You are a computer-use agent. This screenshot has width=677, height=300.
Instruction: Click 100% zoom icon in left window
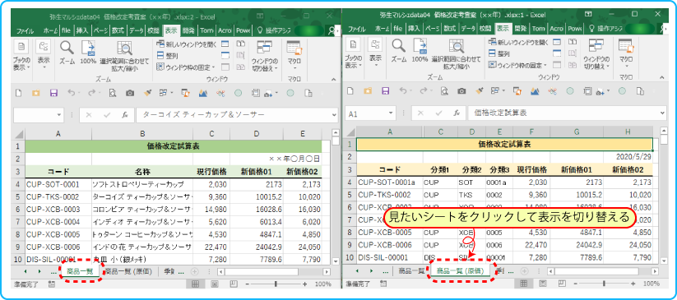point(88,48)
